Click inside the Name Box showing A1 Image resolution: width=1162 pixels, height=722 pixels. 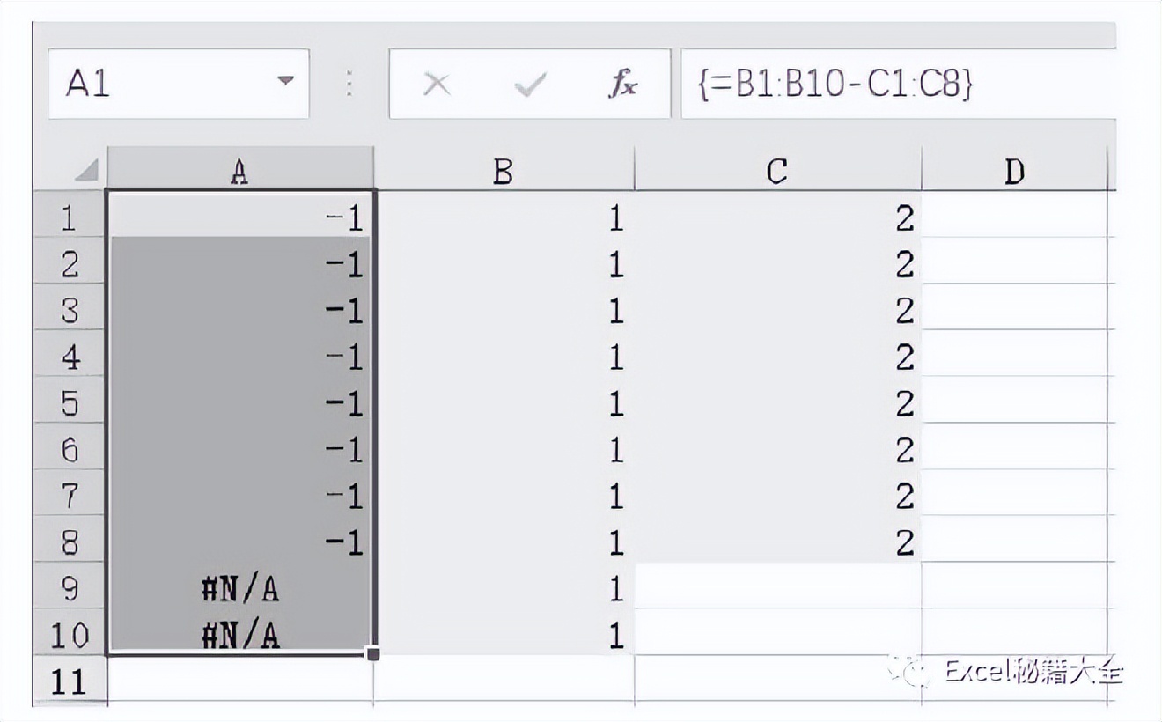click(158, 85)
